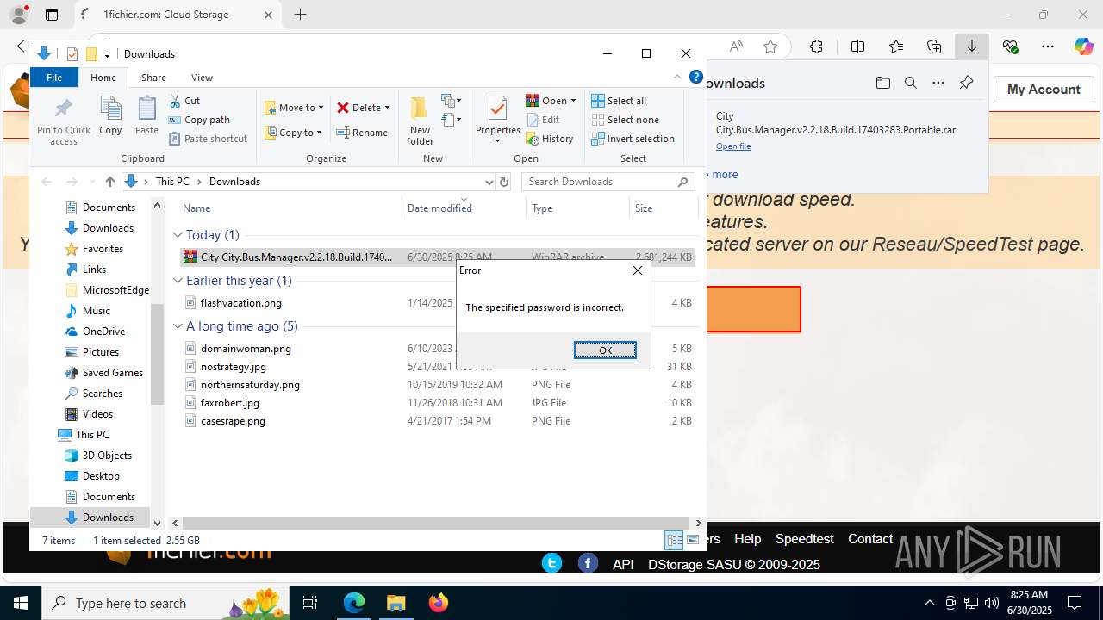Click horizontal scrollbar in file list

434,523
